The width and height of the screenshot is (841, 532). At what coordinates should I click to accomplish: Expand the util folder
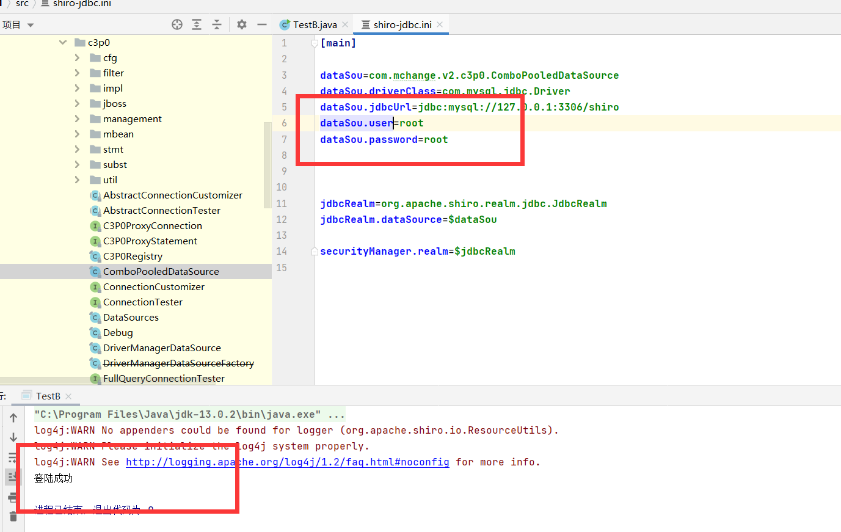(77, 180)
